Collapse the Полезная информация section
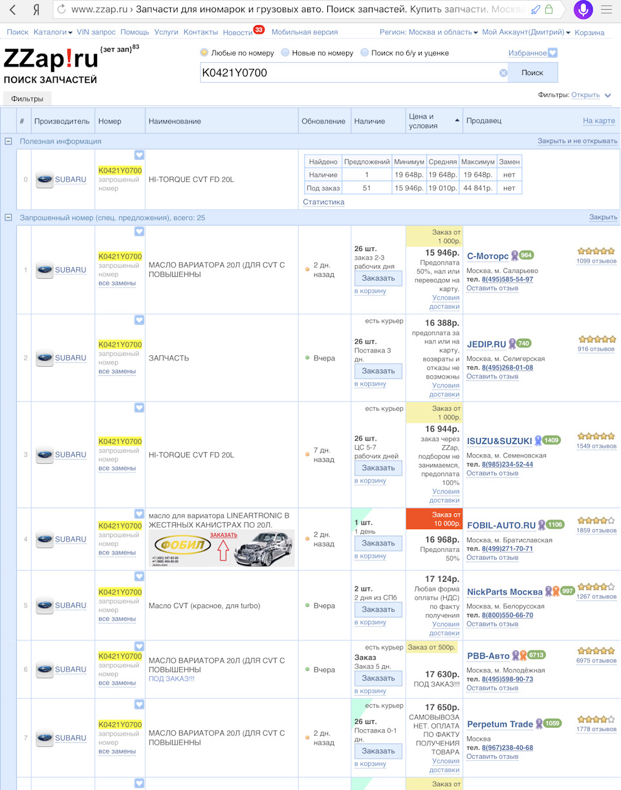Screen dimensions: 621x790 pyautogui.click(x=8, y=141)
